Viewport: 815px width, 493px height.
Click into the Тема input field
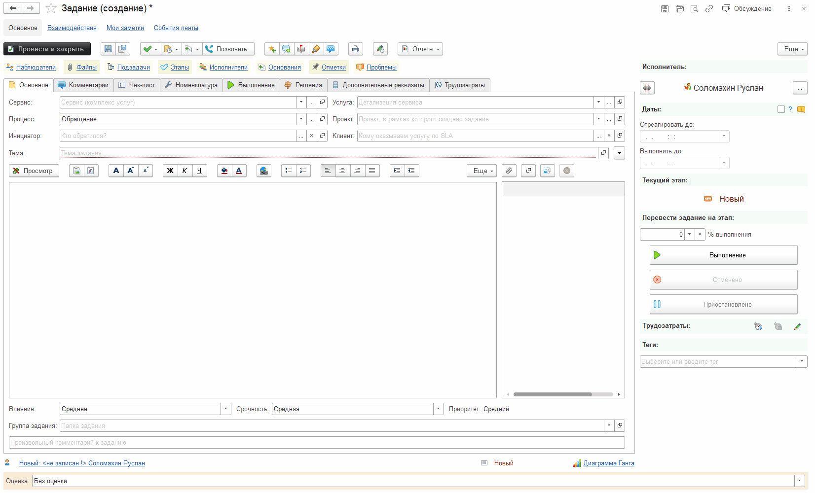328,153
